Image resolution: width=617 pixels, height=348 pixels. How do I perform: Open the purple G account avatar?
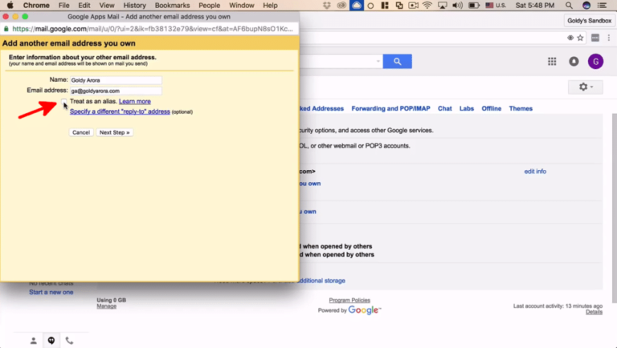[596, 61]
